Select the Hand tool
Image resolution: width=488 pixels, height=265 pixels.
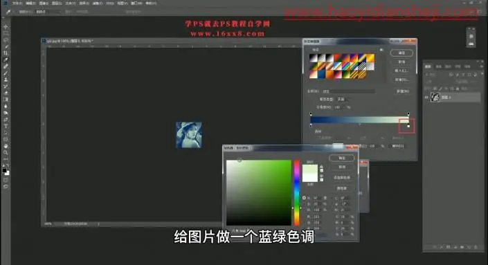click(x=6, y=146)
